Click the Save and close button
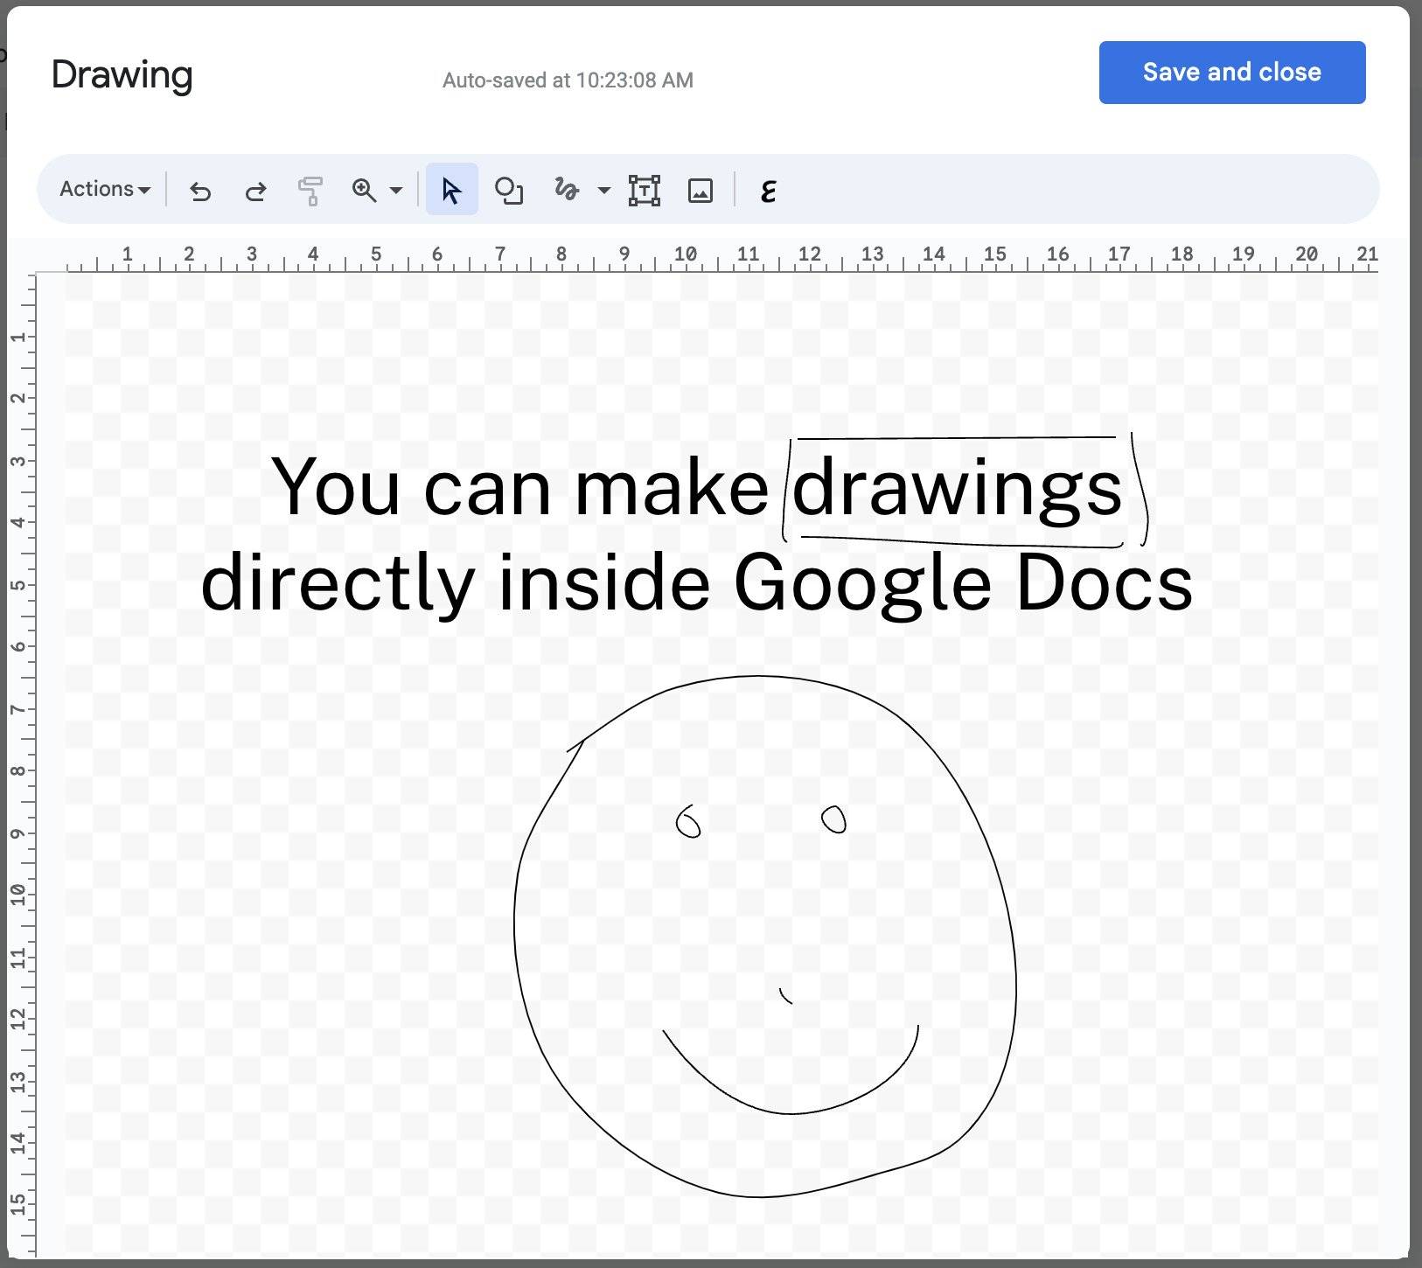 pos(1232,73)
